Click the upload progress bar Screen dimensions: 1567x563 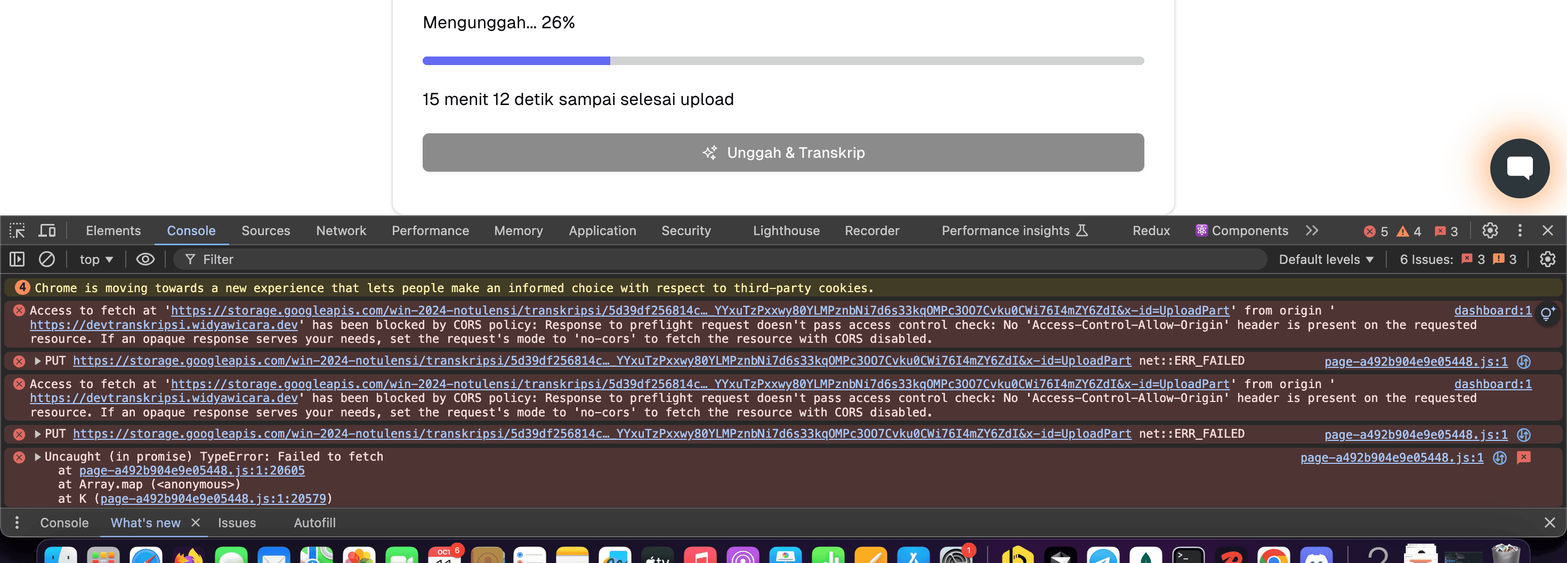point(783,61)
